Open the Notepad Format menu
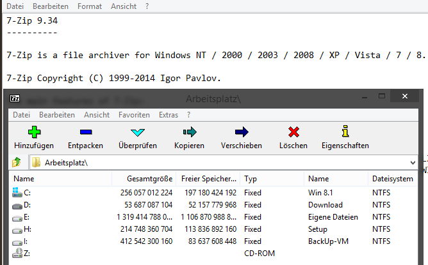The width and height of the screenshot is (428, 265). (90, 6)
